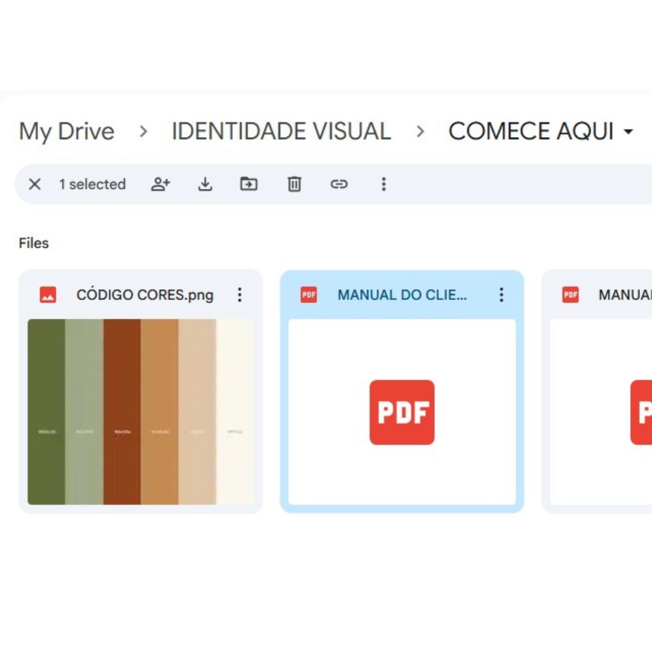Click the file name MANUAL DO CLIE...
The image size is (652, 652).
(x=402, y=295)
